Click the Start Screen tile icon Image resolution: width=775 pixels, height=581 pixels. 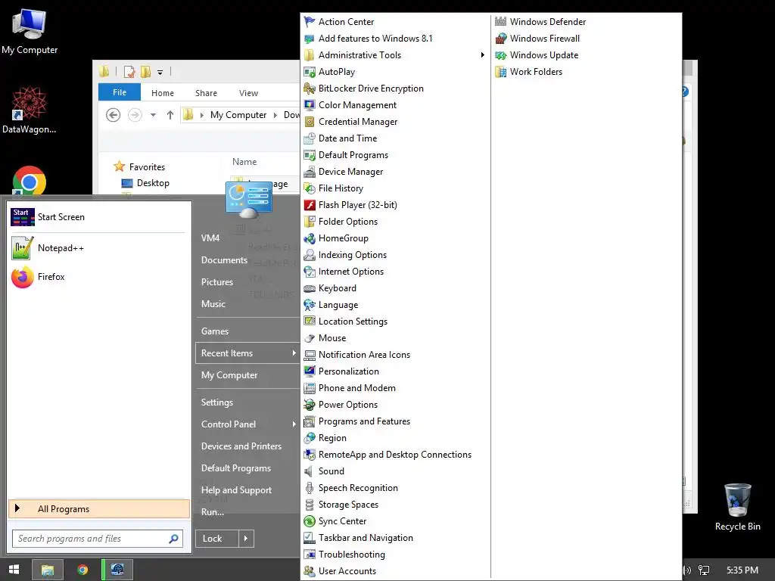point(22,217)
